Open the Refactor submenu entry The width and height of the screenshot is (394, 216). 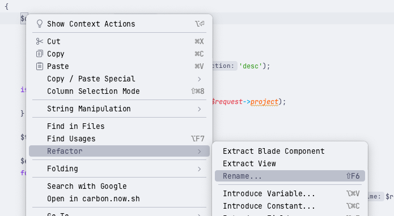[x=120, y=151]
